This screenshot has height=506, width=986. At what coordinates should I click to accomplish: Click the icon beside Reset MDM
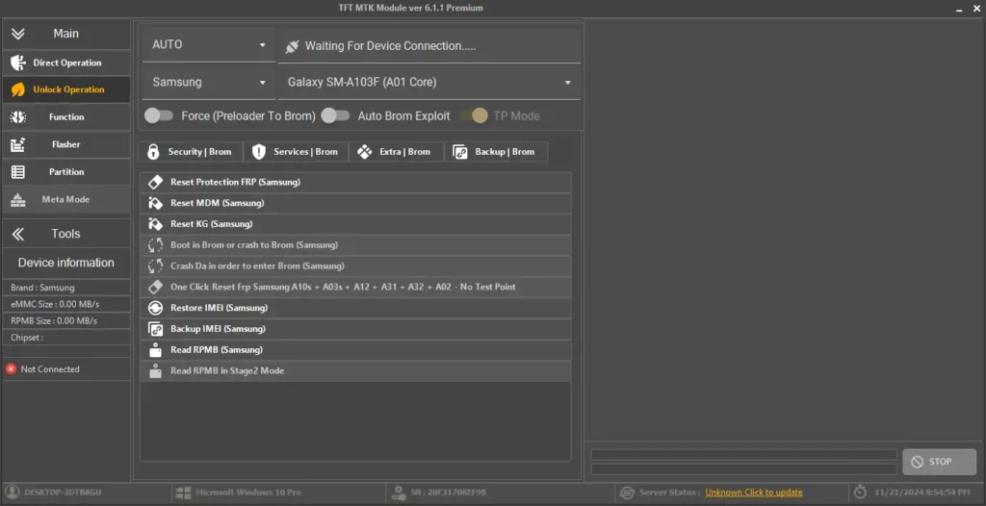coord(155,203)
